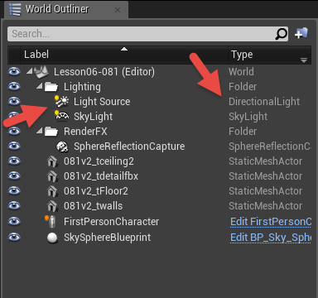This screenshot has width=318, height=298.
Task: Hide the Light Source actor via eye
Action: point(14,101)
